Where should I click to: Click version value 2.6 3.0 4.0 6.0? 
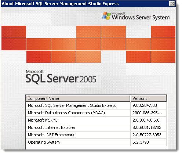click(x=146, y=120)
